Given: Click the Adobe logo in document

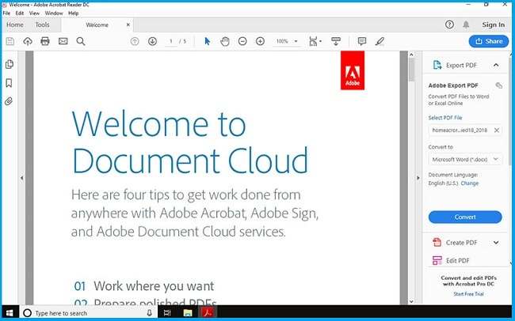Looking at the screenshot, I should (x=353, y=70).
